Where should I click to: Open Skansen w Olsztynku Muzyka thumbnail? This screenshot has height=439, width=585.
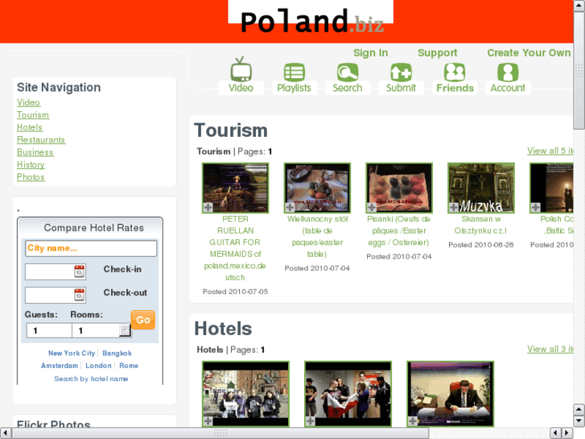click(x=481, y=188)
